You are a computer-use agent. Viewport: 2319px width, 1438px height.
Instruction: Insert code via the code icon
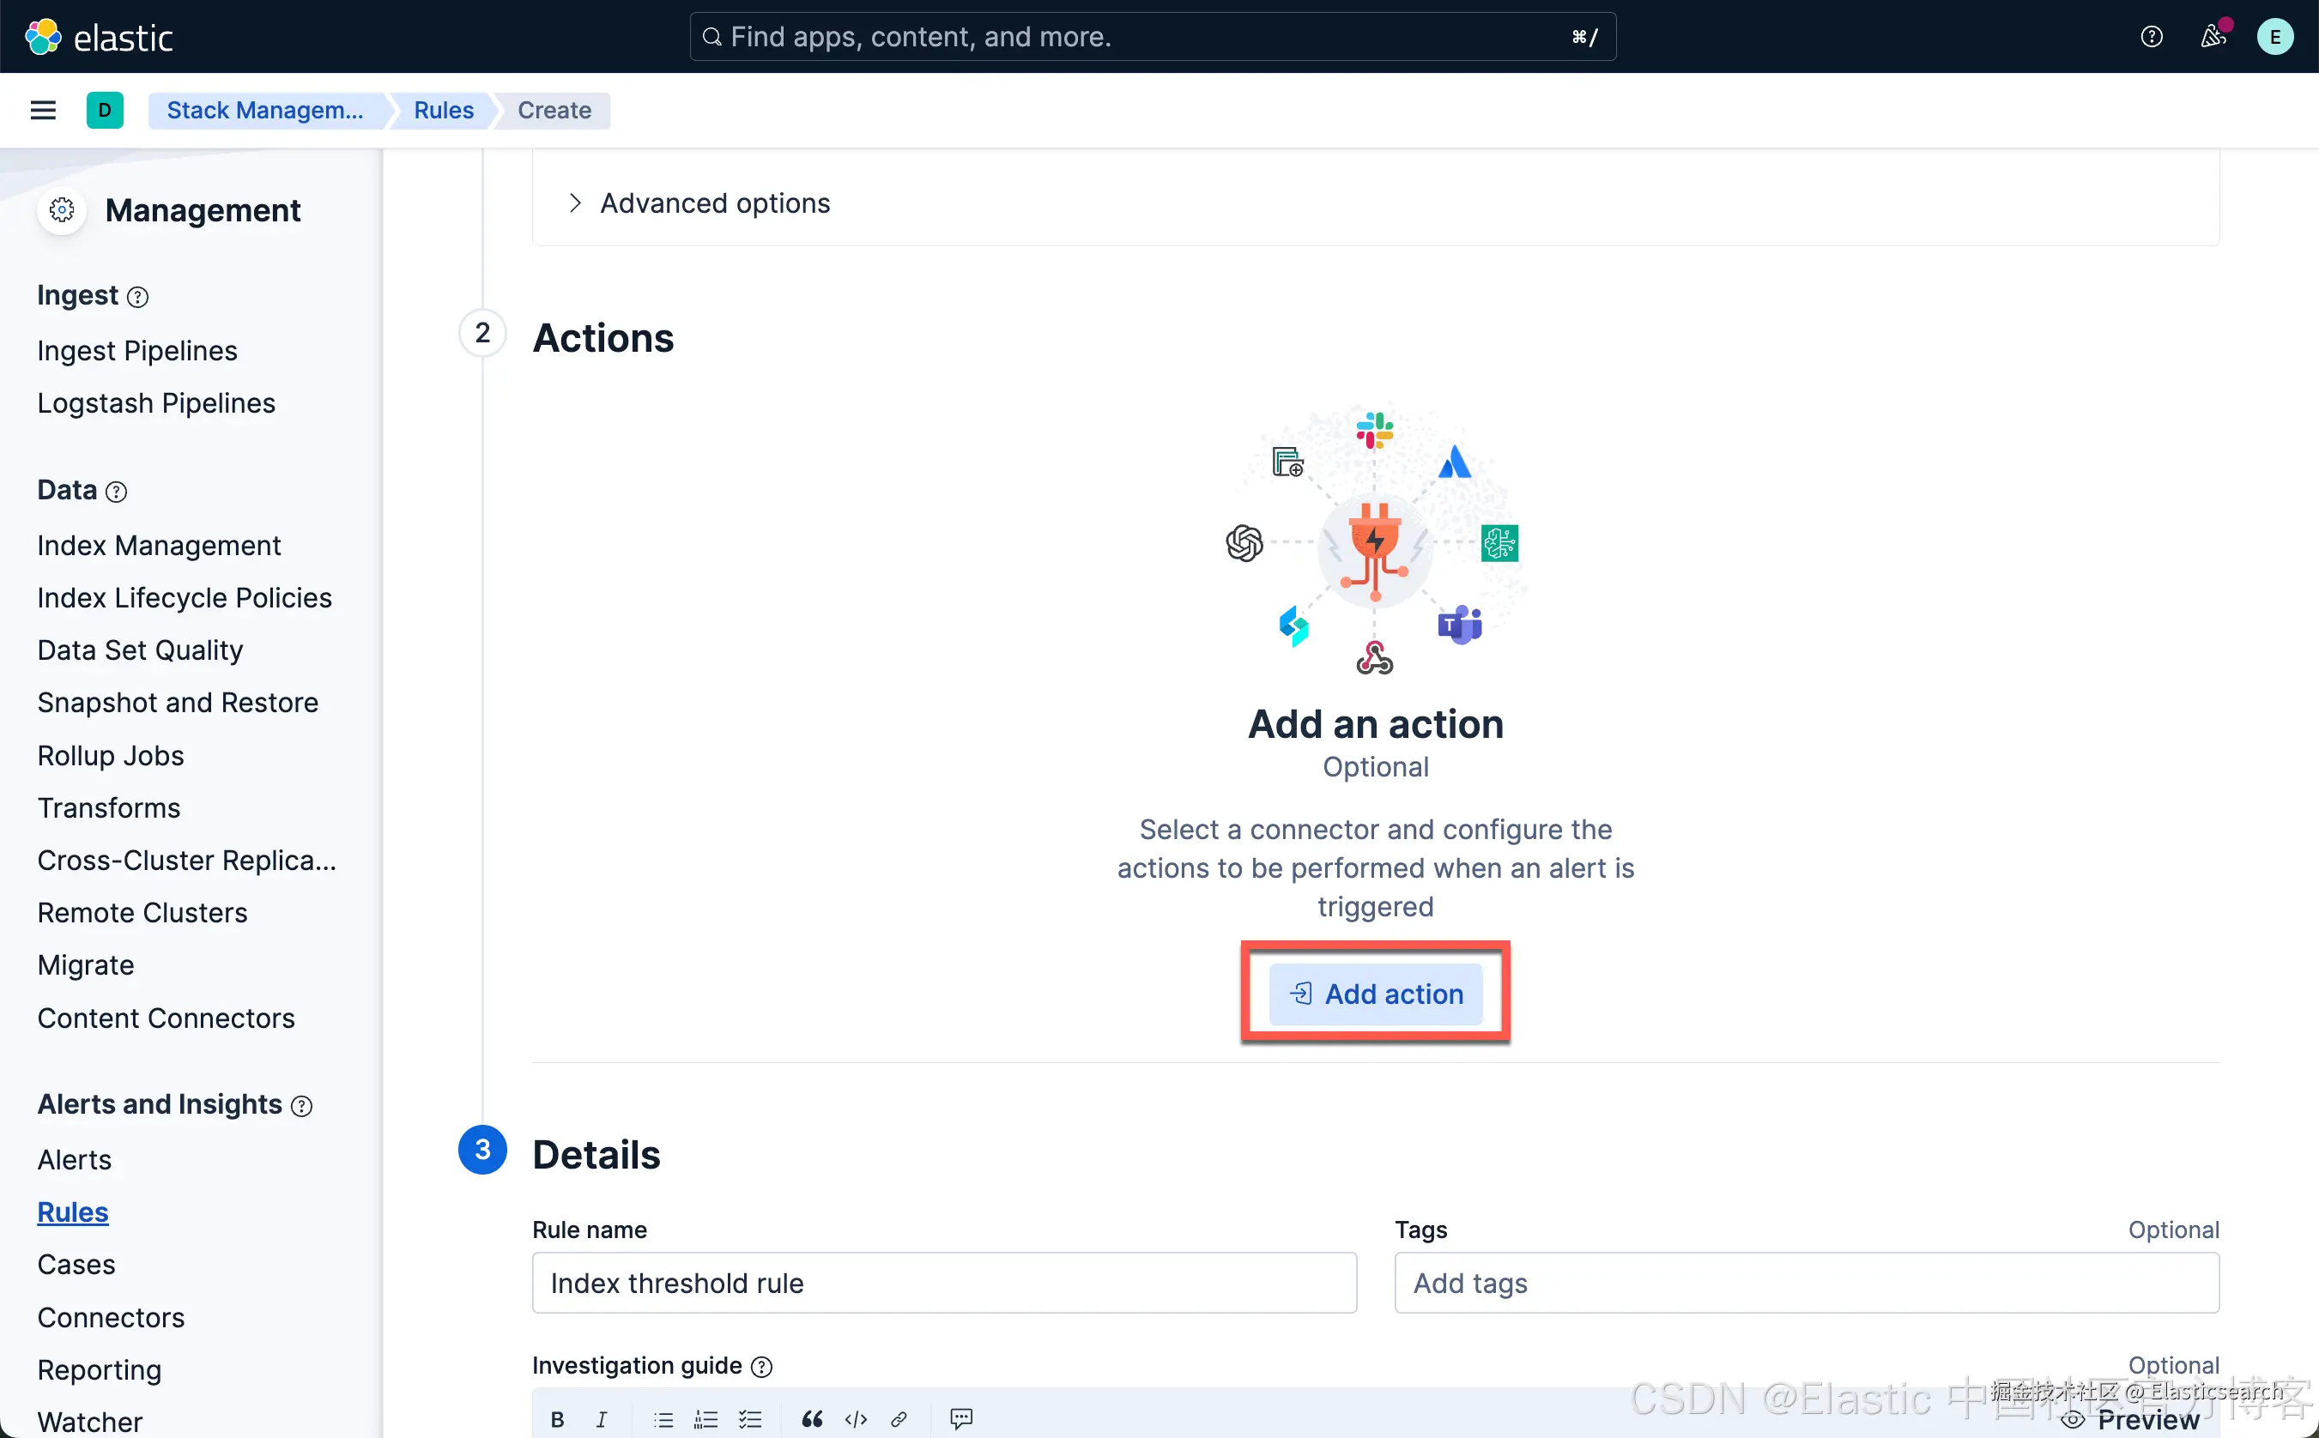pos(855,1419)
